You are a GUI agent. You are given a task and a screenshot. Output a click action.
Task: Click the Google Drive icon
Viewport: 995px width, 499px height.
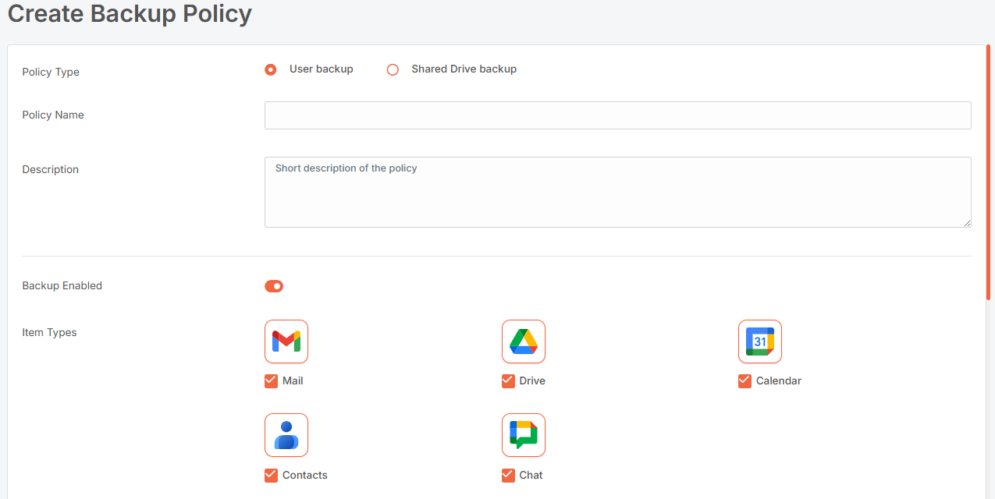tap(524, 342)
